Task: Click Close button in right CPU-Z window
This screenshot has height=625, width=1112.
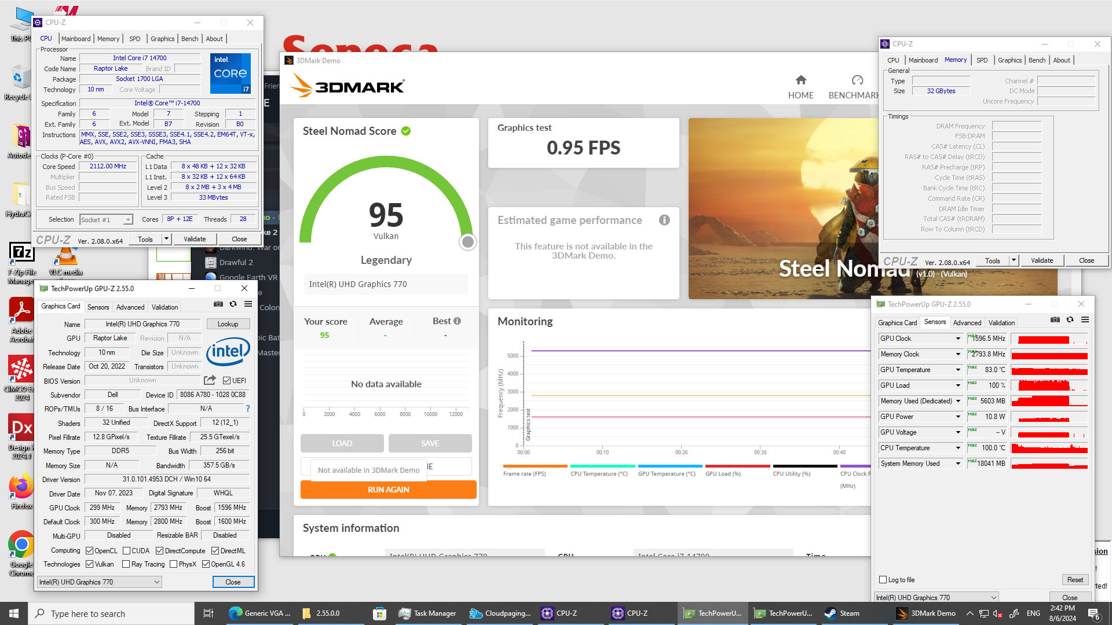Action: tap(1087, 260)
